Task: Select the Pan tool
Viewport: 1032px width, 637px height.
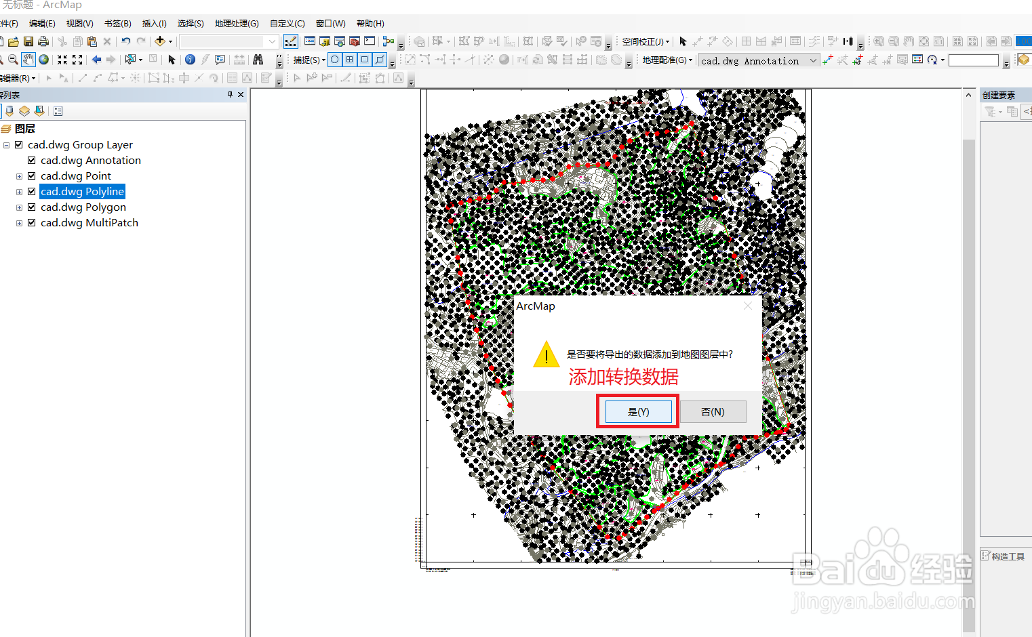Action: 28,60
